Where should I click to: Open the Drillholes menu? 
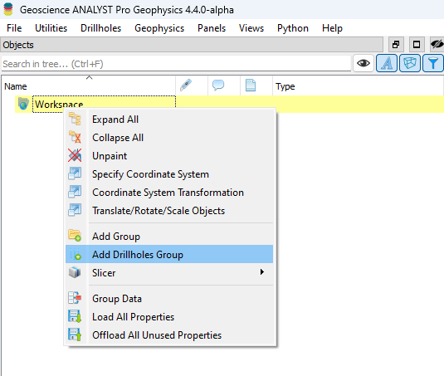100,28
